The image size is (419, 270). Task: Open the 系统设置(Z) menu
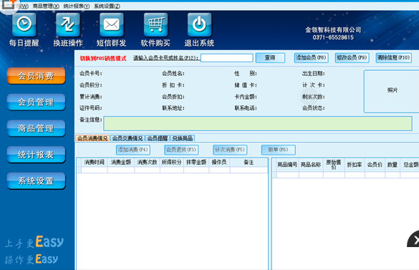tap(107, 6)
